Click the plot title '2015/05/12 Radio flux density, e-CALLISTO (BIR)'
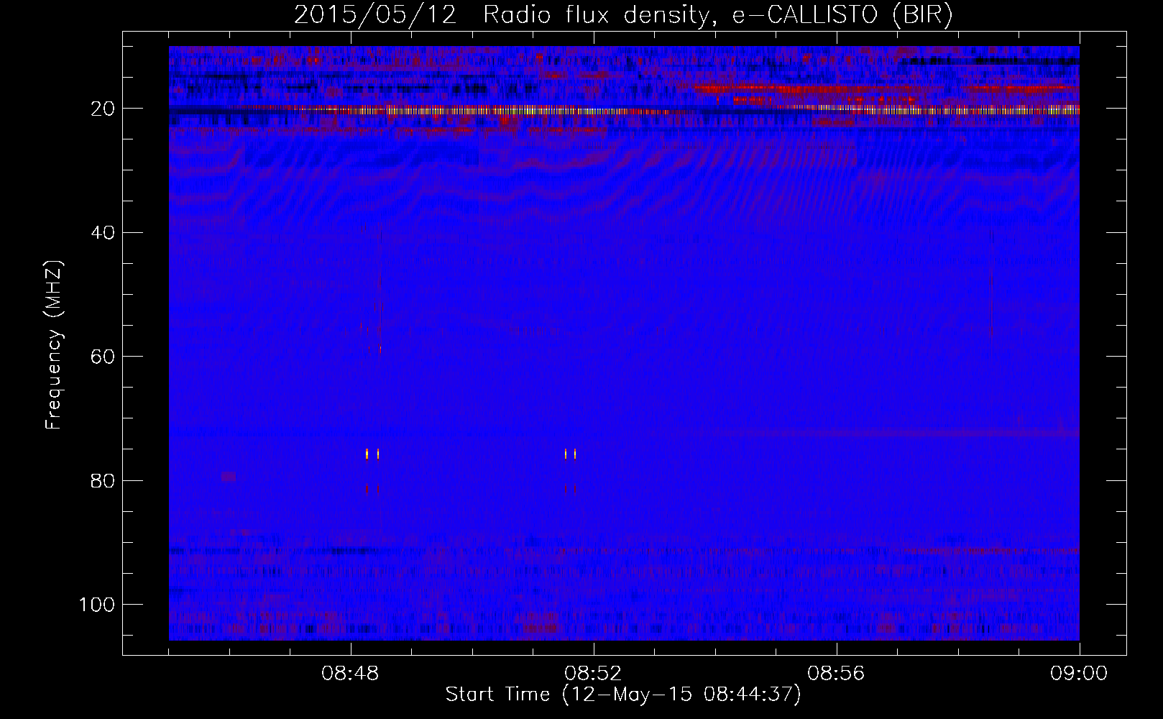Screen dimensions: 1163x719 coord(623,15)
